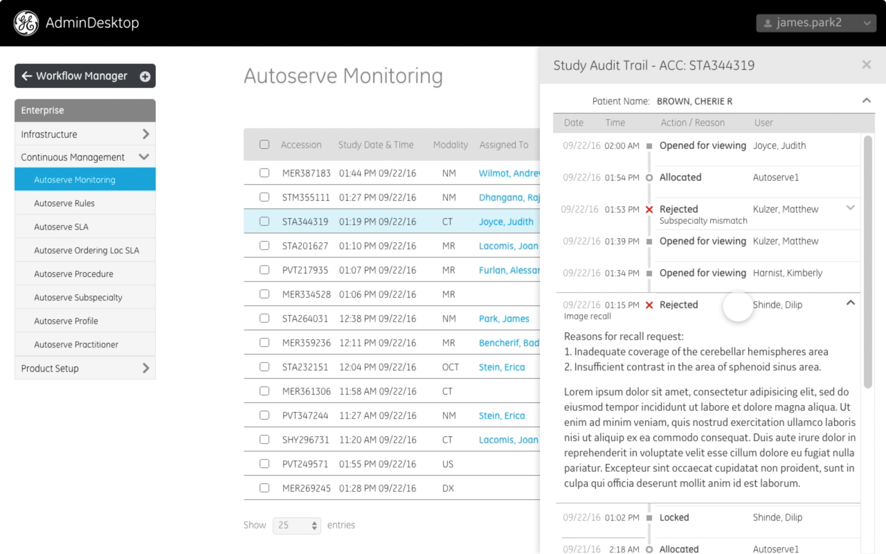
Task: Close the Study Audit Trail panel
Action: pyautogui.click(x=866, y=65)
